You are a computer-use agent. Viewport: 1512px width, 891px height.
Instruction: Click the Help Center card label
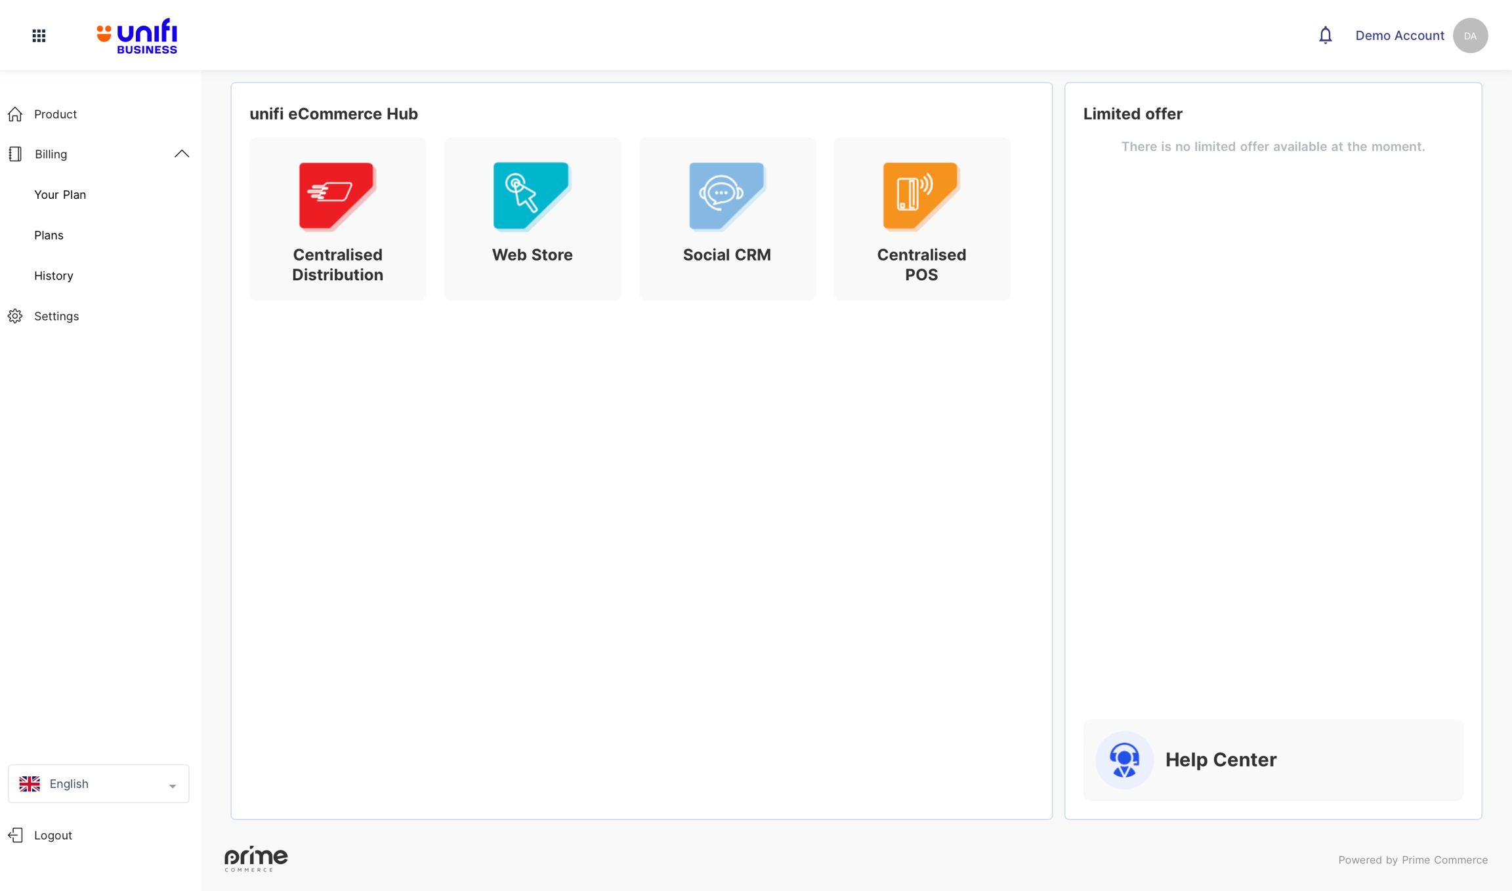pyautogui.click(x=1221, y=760)
